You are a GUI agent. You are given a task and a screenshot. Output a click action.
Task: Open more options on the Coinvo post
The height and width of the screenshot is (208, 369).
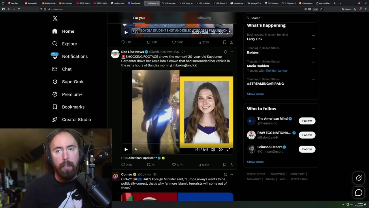pos(231,174)
